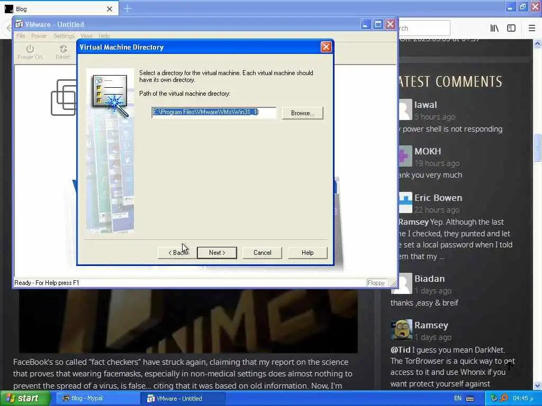Screen dimensions: 542x406
Task: Click the virtual machine directory path field
Action: tap(214, 112)
